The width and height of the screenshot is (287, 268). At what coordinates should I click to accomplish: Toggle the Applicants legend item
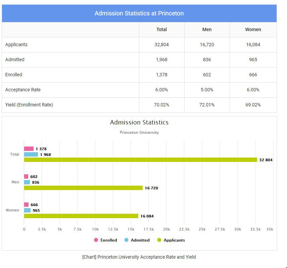click(171, 240)
